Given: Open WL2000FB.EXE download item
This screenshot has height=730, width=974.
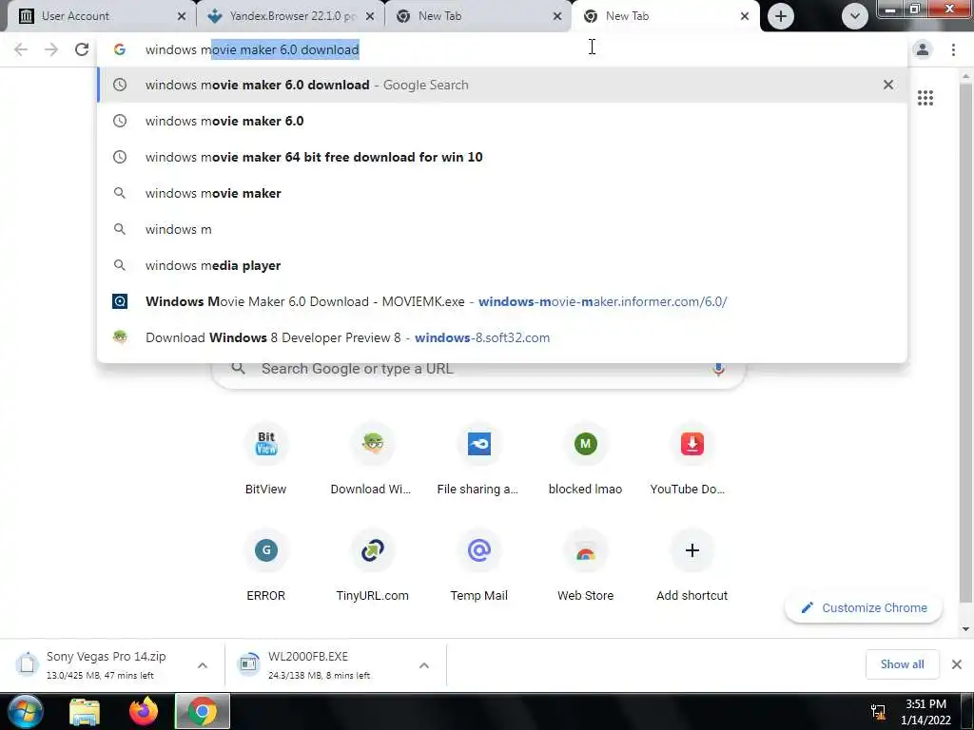Looking at the screenshot, I should [x=320, y=664].
